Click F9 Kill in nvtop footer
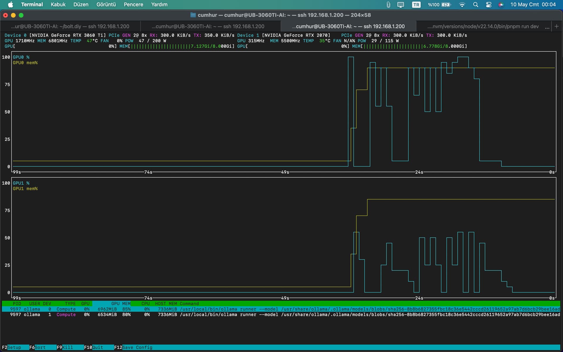The height and width of the screenshot is (352, 563). point(65,347)
